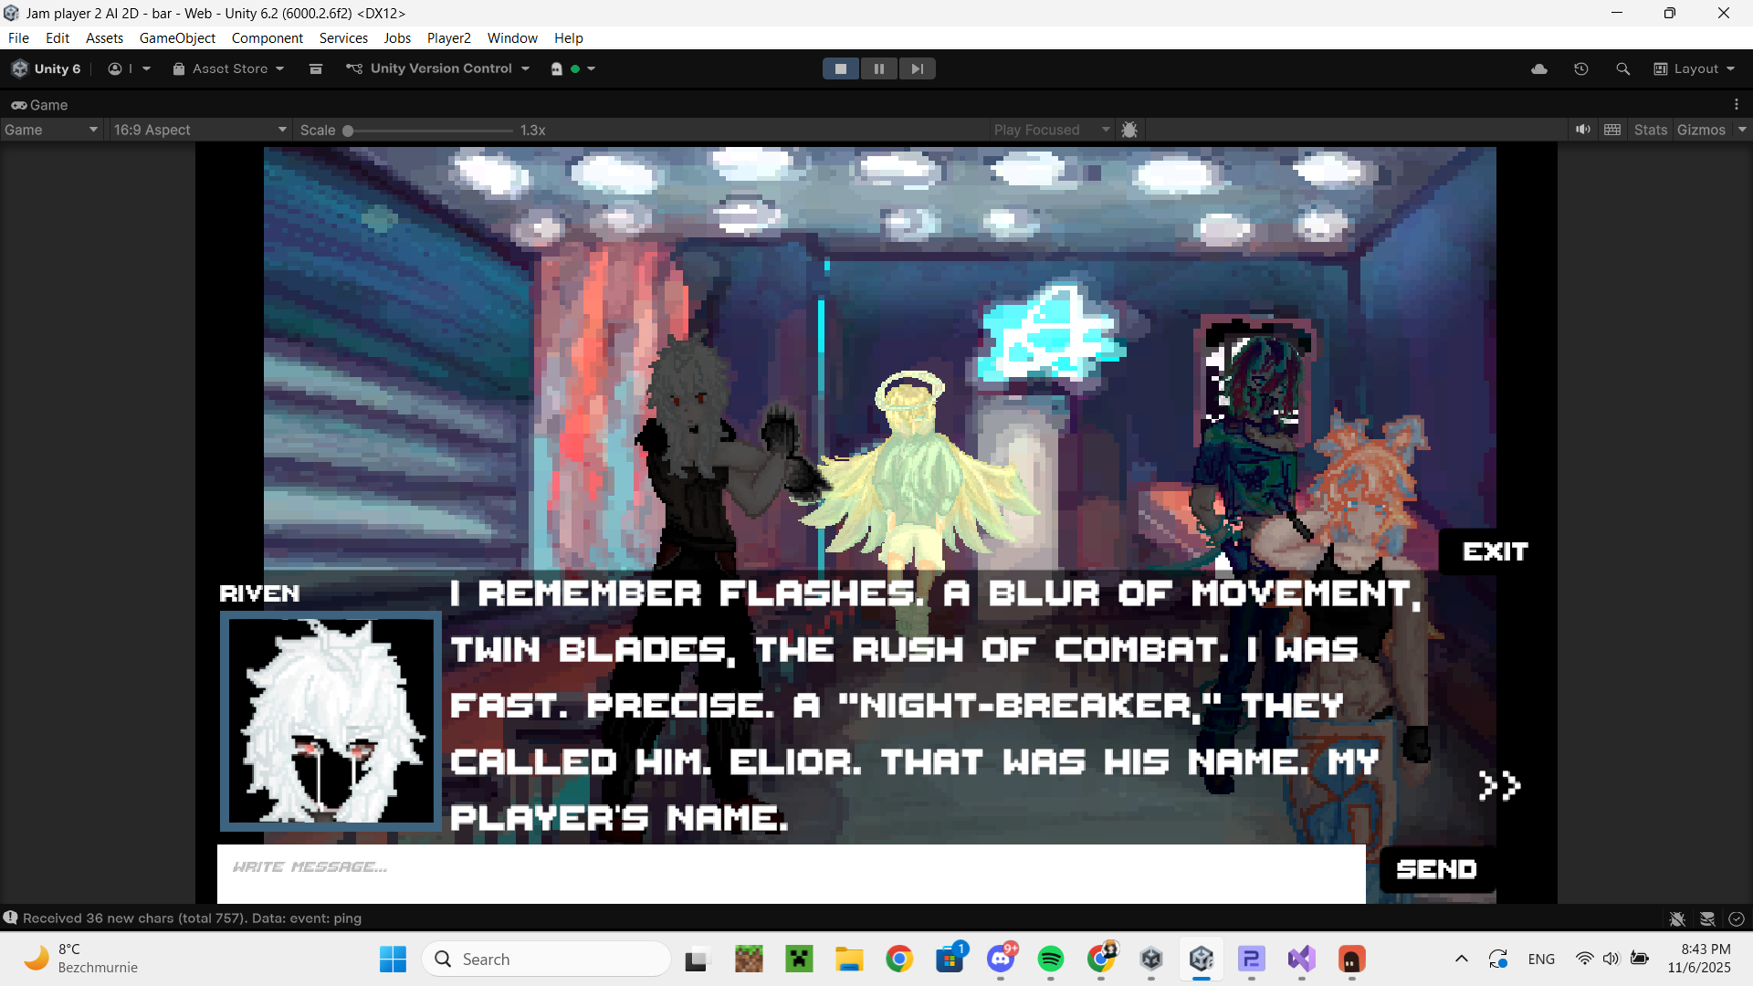This screenshot has height=986, width=1753.
Task: Toggle Mute Audio in the Game view
Action: (1582, 130)
